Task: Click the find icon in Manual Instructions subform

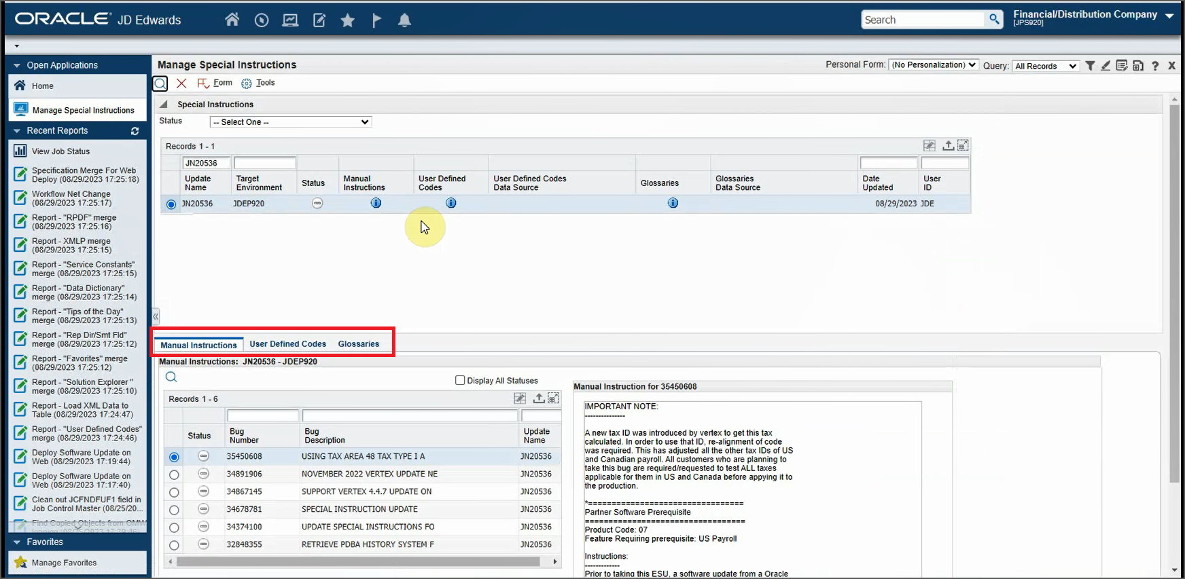Action: 171,377
